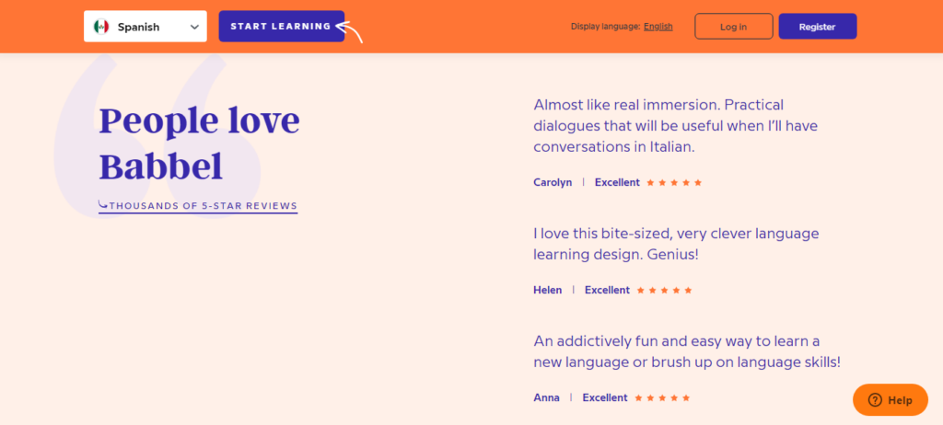Select Carolyn's review text about Italian

click(x=675, y=126)
